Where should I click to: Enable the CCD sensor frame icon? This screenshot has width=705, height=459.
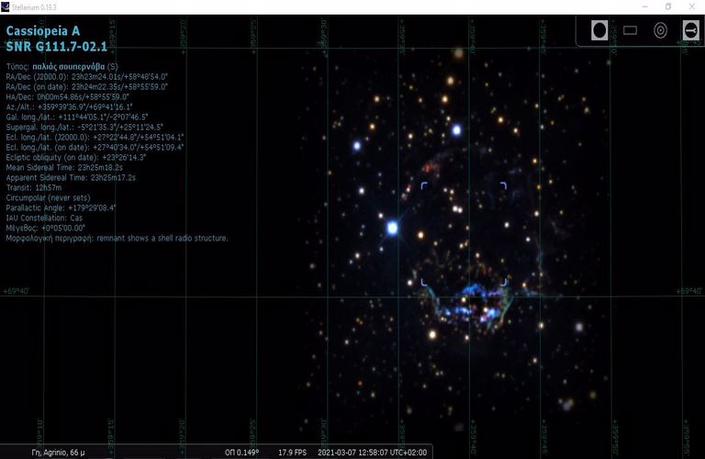point(630,31)
